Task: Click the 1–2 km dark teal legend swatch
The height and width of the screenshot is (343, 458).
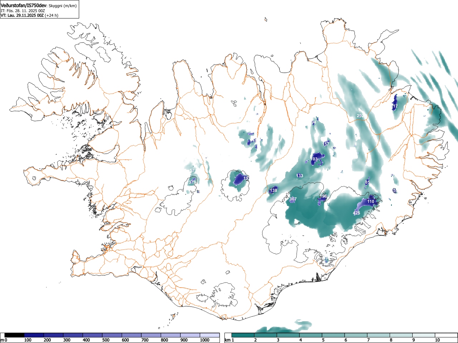Action: pos(243,335)
